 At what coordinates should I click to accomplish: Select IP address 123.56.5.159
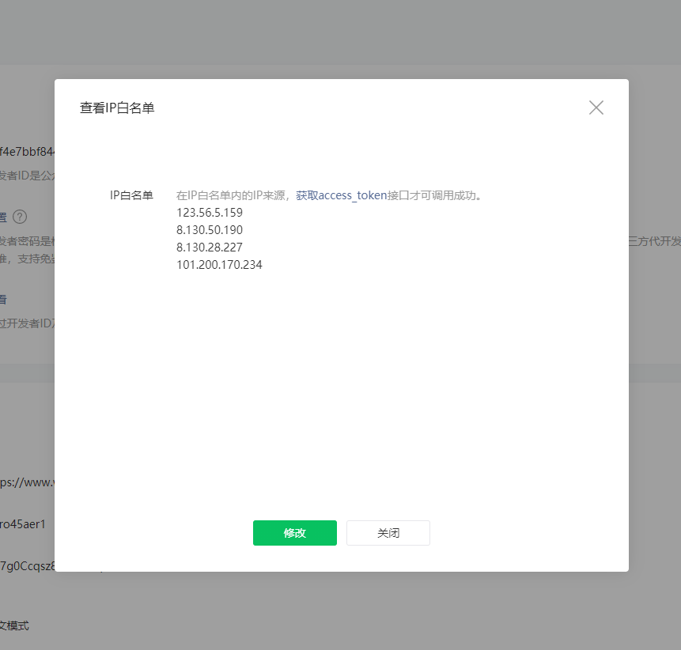210,213
